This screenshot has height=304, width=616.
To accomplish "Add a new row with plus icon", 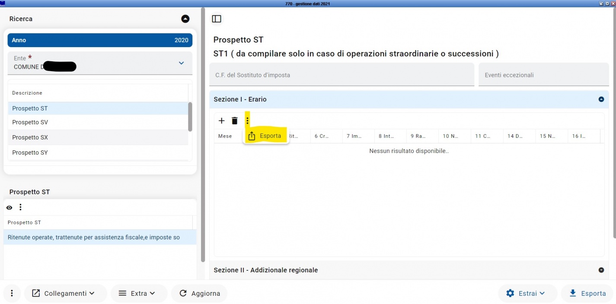I will pyautogui.click(x=222, y=121).
